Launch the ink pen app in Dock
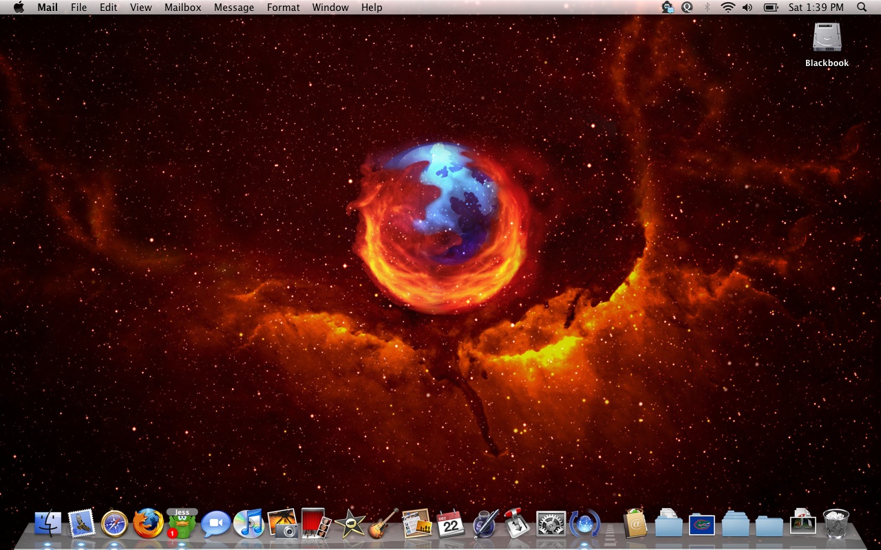881x550 pixels. point(485,523)
